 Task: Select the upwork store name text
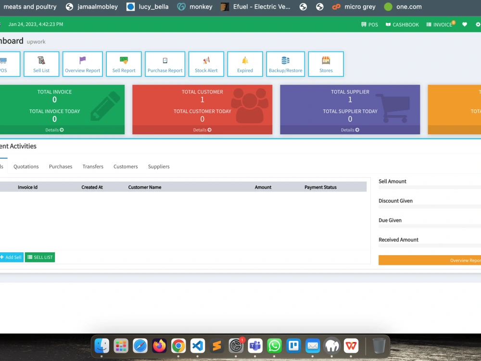click(36, 42)
